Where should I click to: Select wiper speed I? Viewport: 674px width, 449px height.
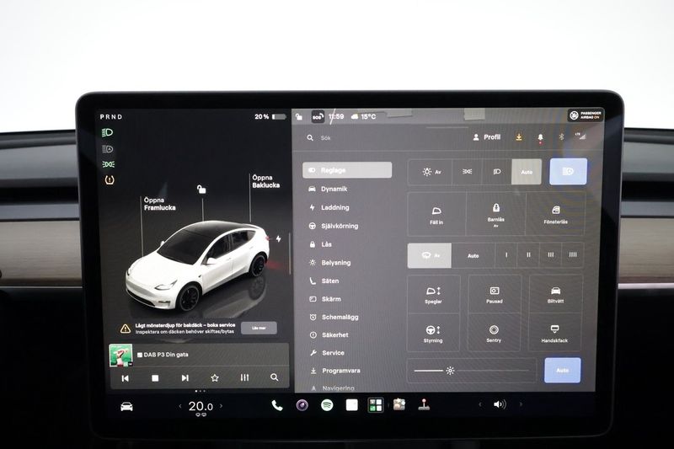pos(506,255)
